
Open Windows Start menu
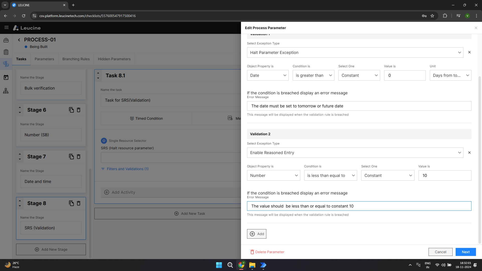click(219, 265)
